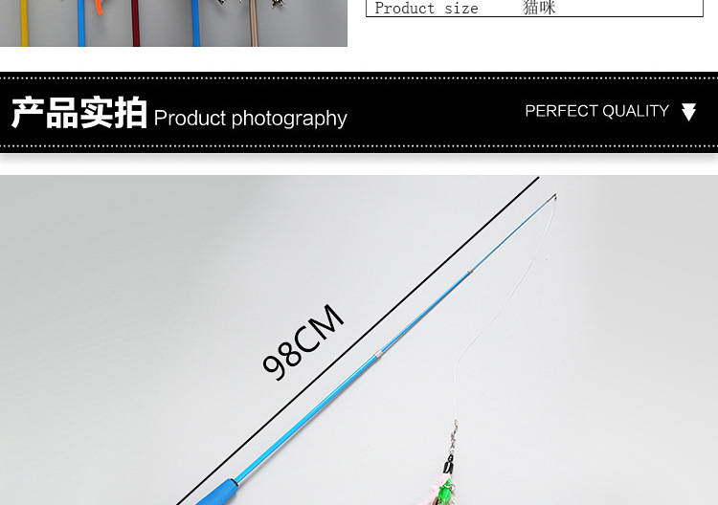Click the PERFECT QUALITY text

click(596, 111)
